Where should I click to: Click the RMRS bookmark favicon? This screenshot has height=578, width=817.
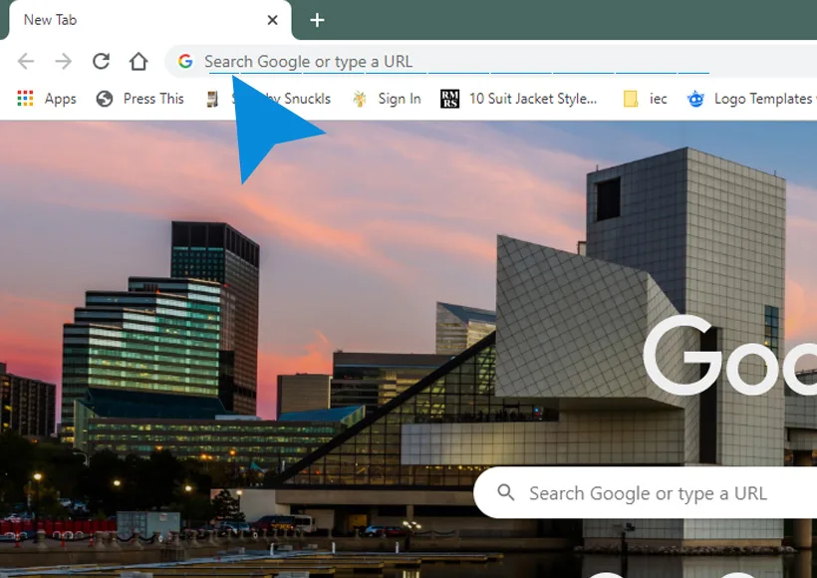449,99
